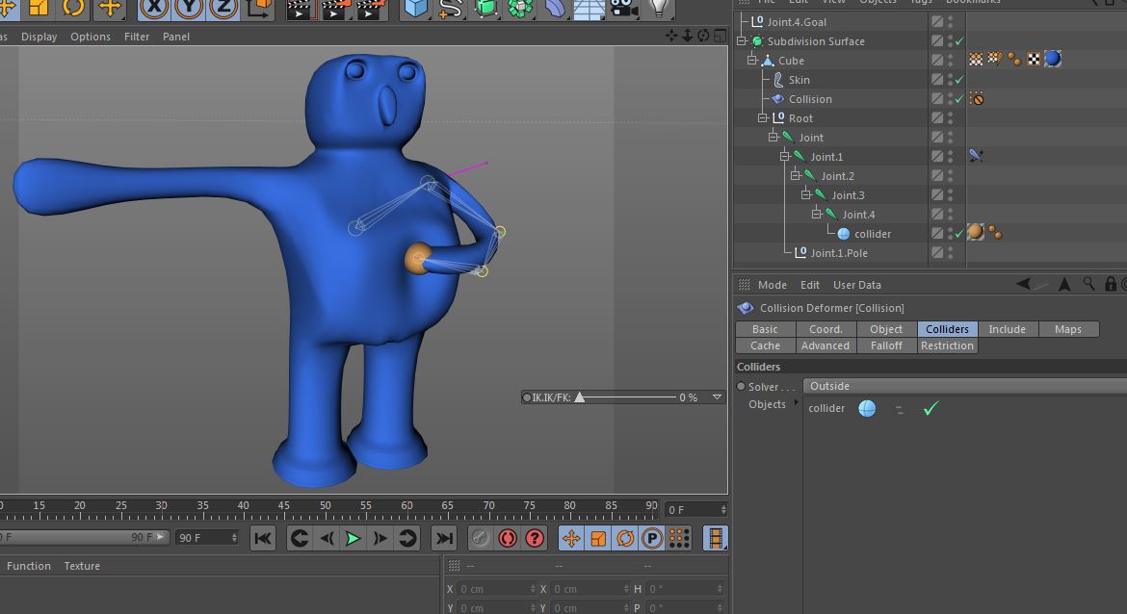This screenshot has width=1127, height=614.
Task: Toggle point level animation dots icon
Action: pos(679,538)
